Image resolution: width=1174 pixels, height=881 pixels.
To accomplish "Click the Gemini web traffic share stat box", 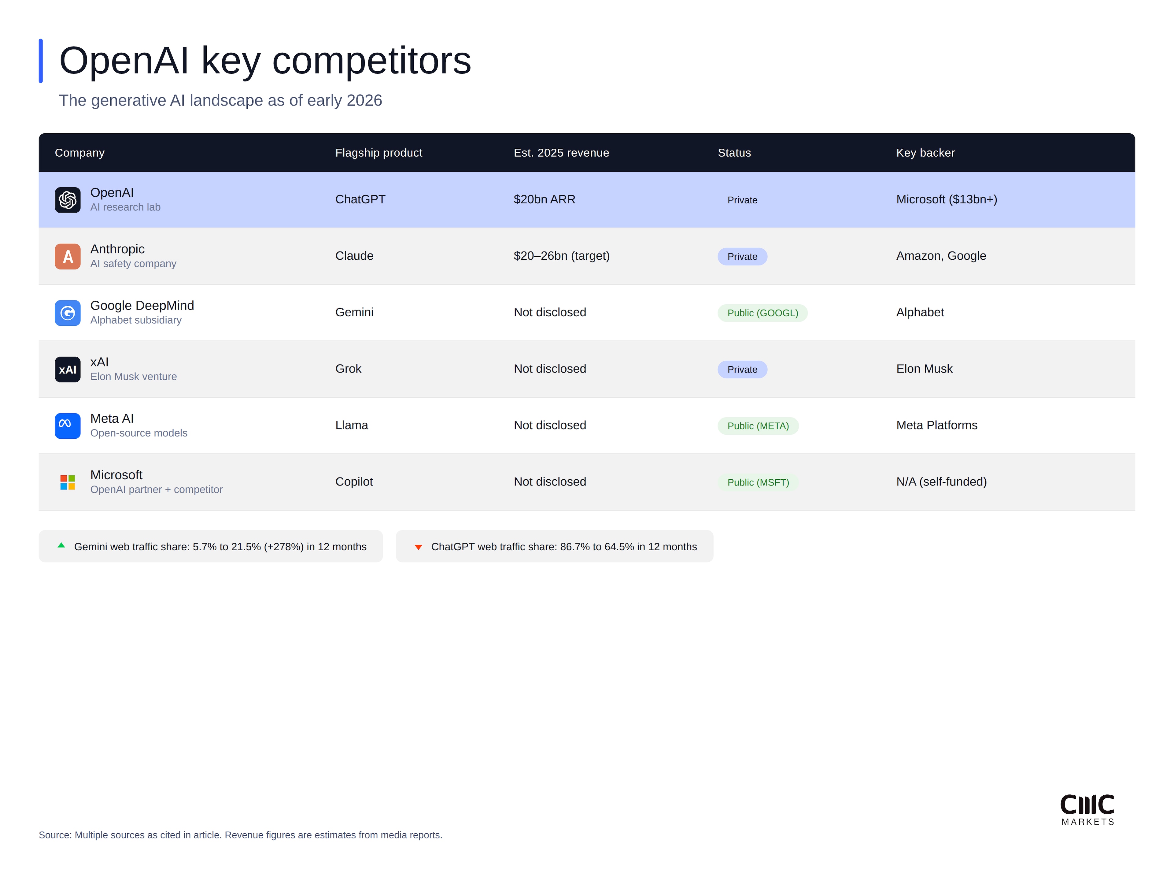I will pos(211,546).
